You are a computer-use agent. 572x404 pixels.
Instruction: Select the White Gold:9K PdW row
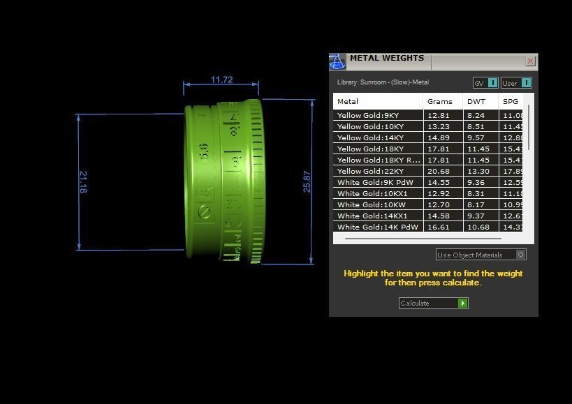pyautogui.click(x=427, y=182)
